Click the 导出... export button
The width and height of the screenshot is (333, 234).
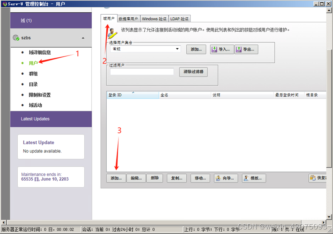(246, 50)
